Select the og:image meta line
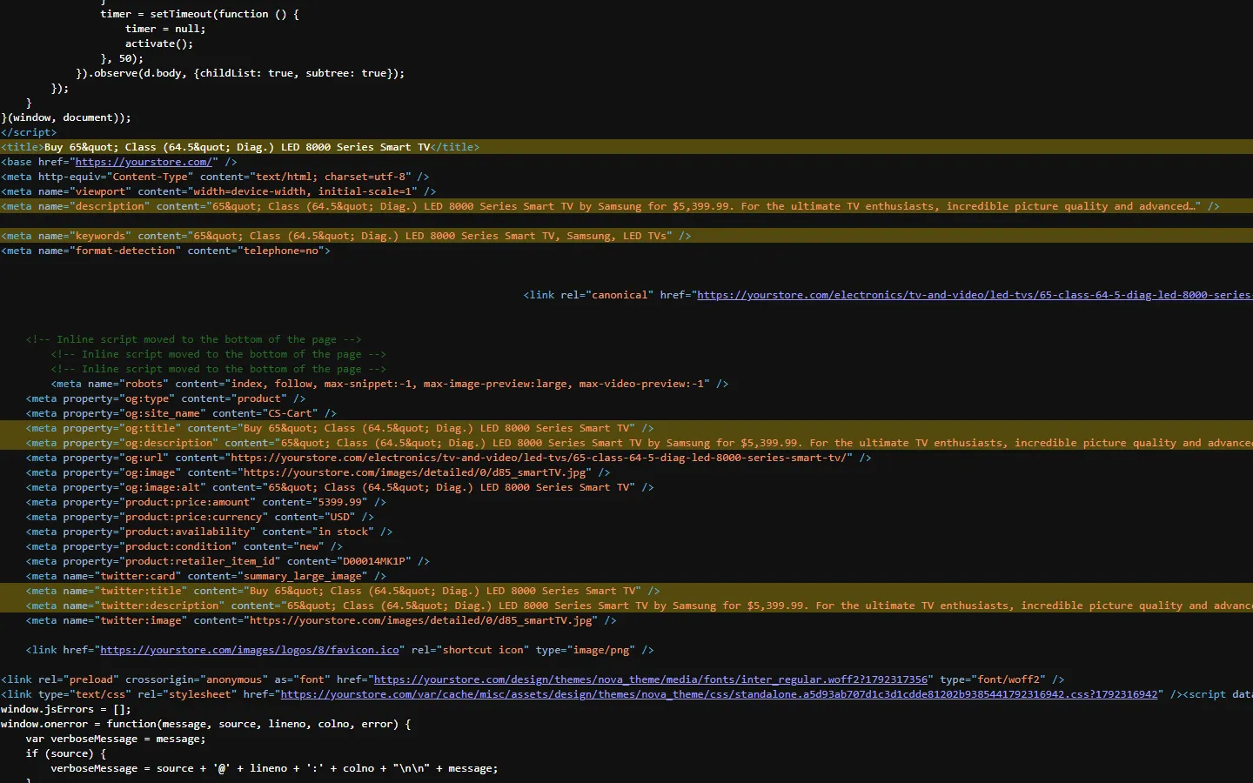Screen dimensions: 1253x783 pyautogui.click(x=318, y=472)
